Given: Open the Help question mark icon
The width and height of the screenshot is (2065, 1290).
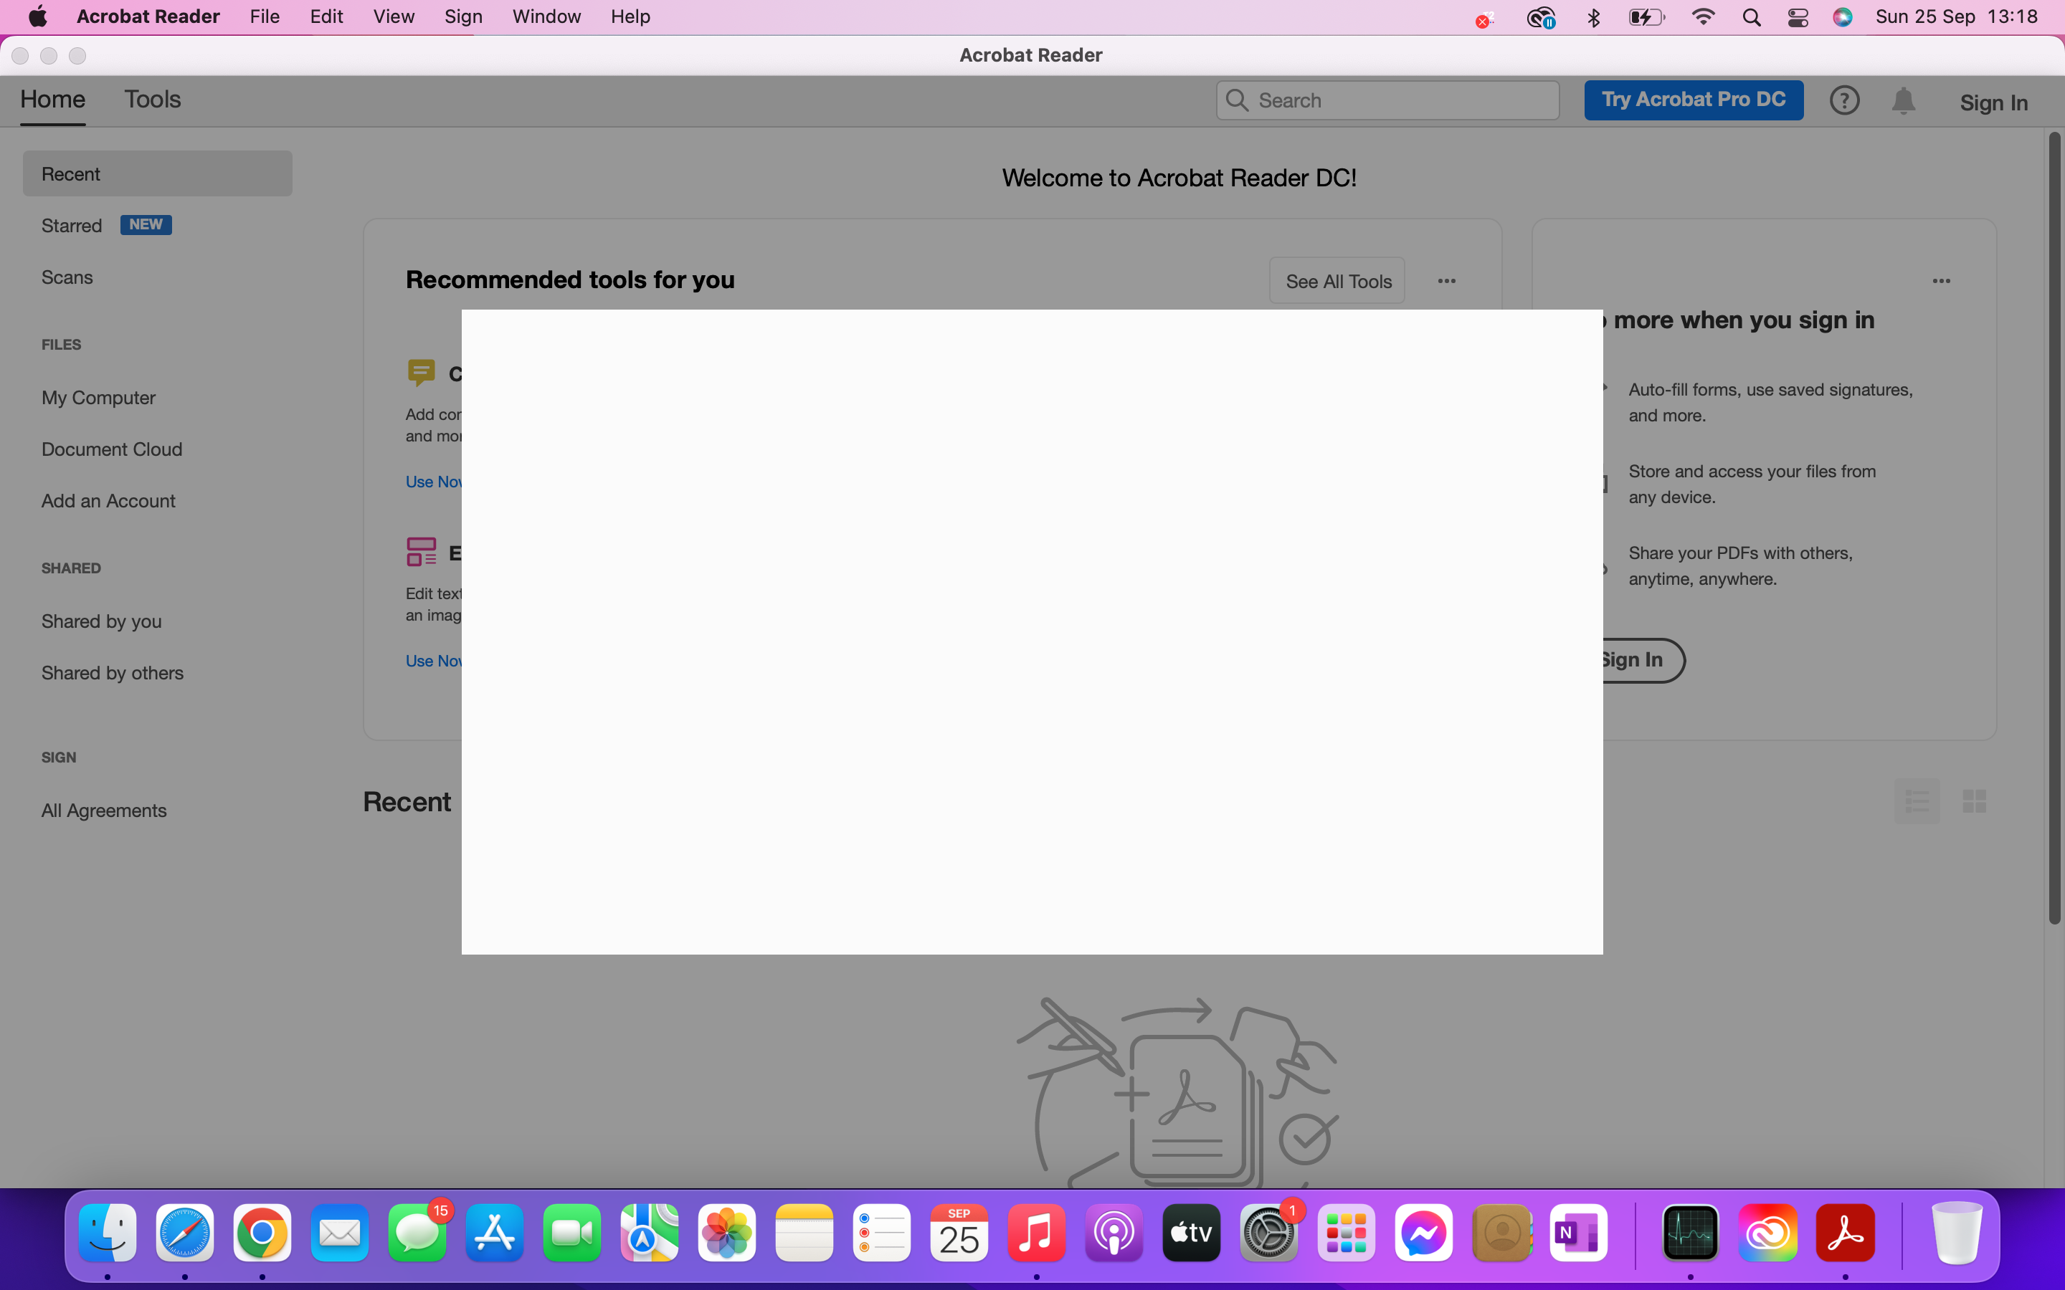Looking at the screenshot, I should click(1844, 100).
